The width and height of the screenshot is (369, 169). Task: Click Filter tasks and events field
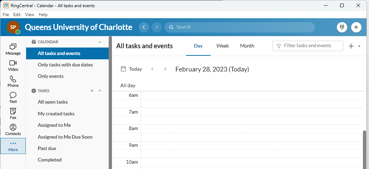click(x=307, y=46)
